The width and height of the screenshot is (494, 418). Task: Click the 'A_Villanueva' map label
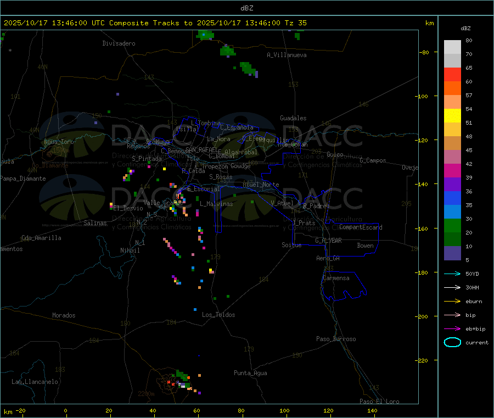287,55
